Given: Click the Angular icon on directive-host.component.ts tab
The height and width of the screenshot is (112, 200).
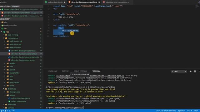Looking at the screenshot, I should (x=104, y=2).
